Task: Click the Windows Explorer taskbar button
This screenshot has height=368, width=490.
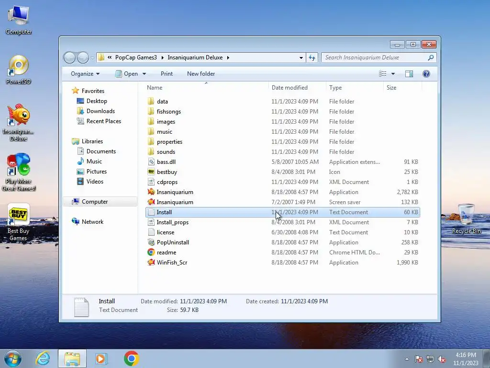Action: pos(72,358)
